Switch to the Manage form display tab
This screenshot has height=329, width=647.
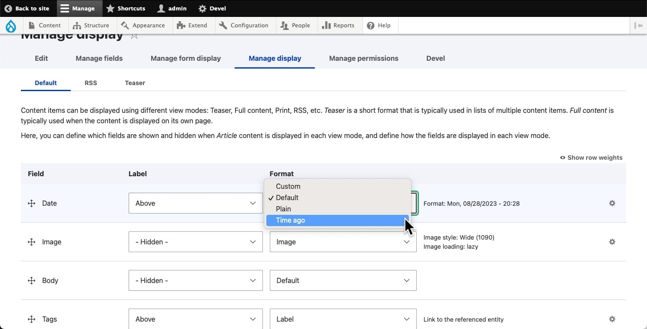[x=186, y=58]
